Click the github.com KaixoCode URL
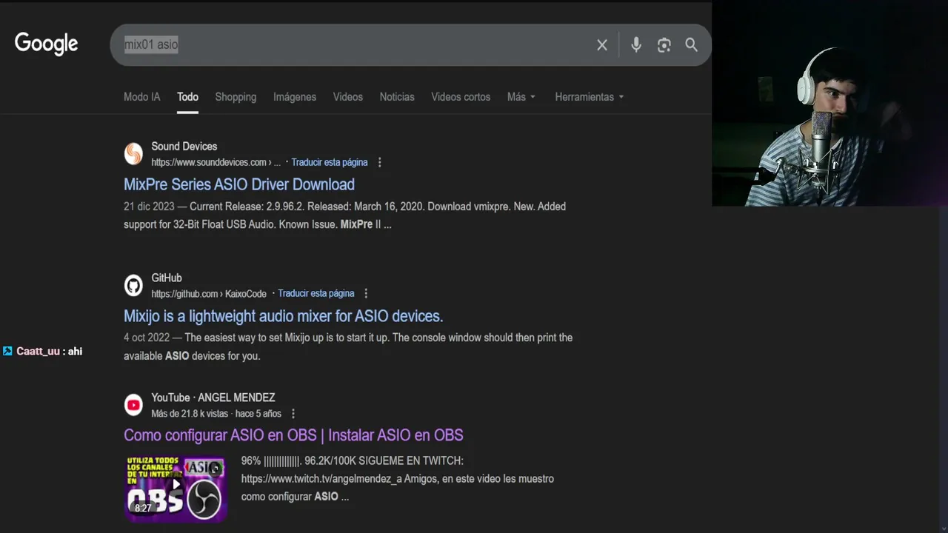 point(209,293)
